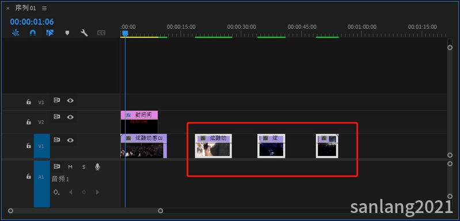460x221 pixels.
Task: Click the nest sequence insert icon
Action: click(16, 33)
